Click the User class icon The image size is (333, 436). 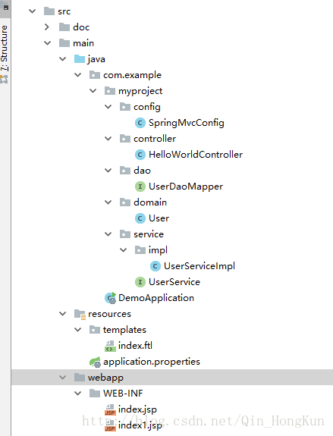[140, 218]
